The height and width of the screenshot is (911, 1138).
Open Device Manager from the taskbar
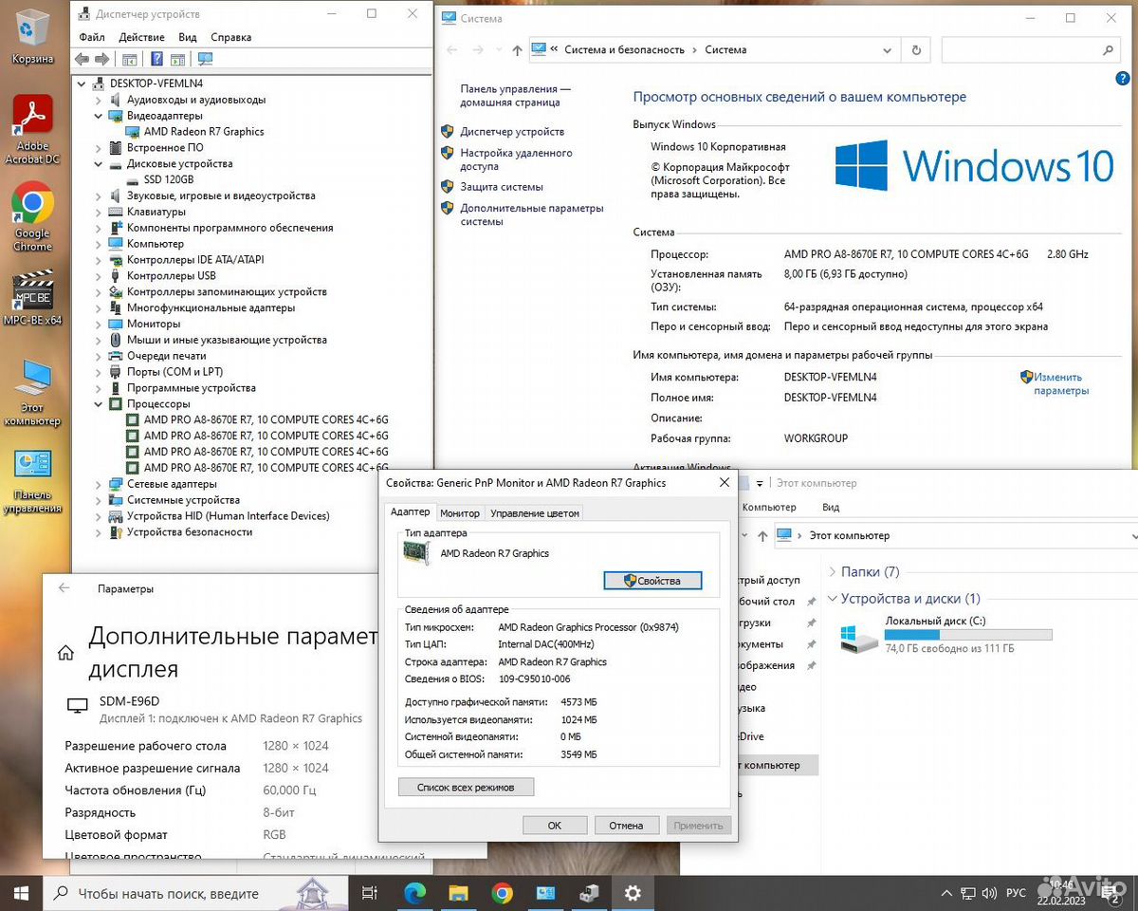(589, 893)
